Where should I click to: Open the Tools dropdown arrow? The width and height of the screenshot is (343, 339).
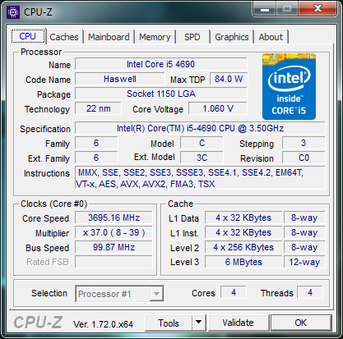point(199,323)
